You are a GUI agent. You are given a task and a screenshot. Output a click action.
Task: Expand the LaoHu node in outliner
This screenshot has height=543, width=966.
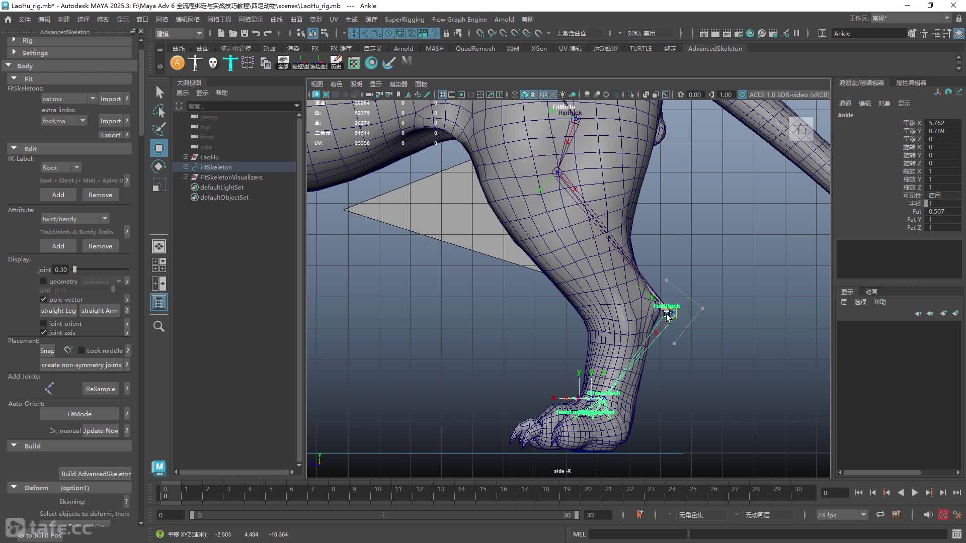[x=186, y=157]
